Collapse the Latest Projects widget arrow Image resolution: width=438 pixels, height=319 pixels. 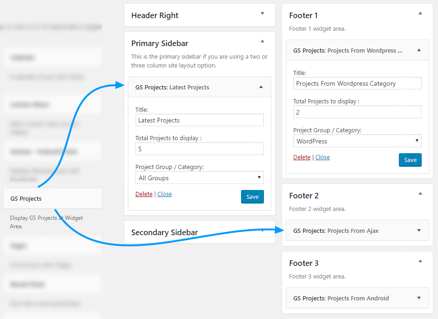pos(261,87)
